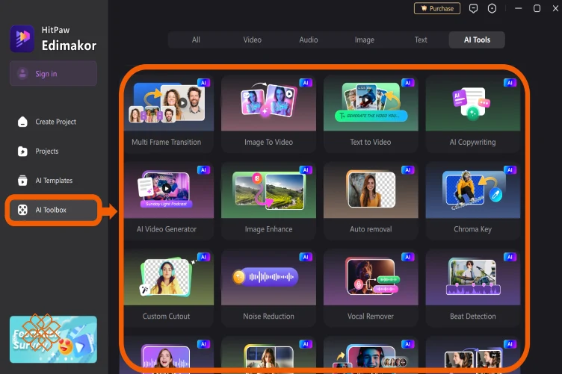The image size is (562, 374).
Task: Click the AI badge on AI Copywriting
Action: [x=510, y=83]
